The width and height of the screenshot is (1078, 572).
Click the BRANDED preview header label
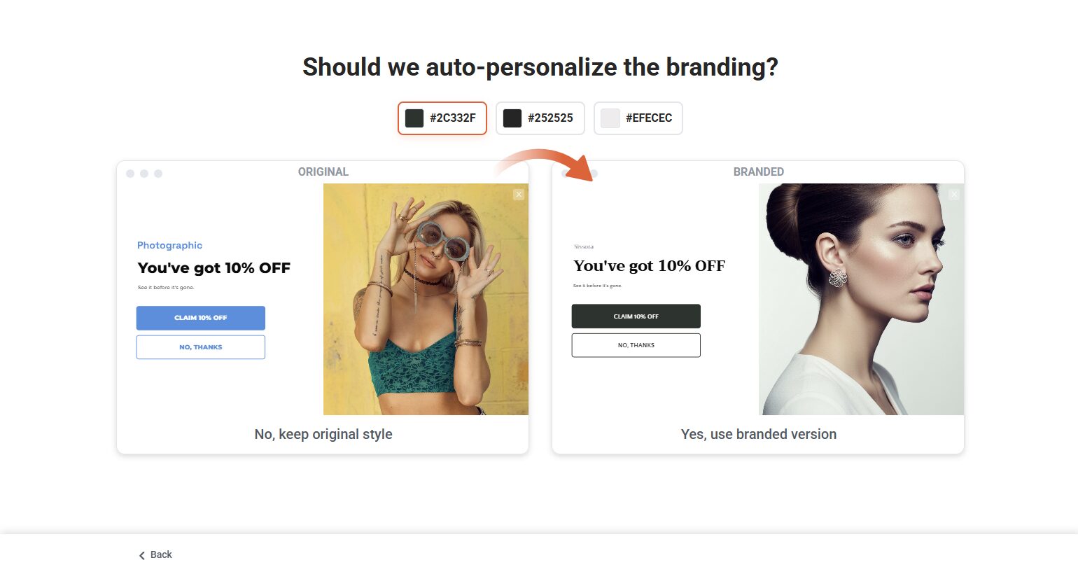click(758, 172)
